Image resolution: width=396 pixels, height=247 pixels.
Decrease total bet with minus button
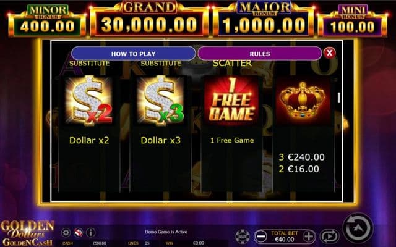260,237
